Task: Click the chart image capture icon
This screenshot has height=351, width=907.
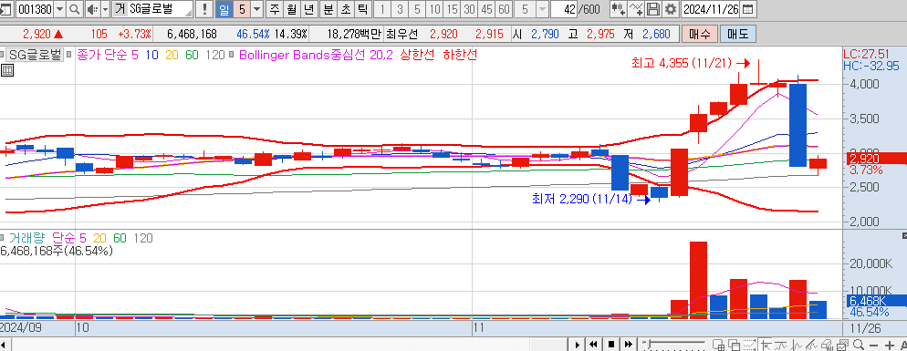Action: tap(843, 345)
